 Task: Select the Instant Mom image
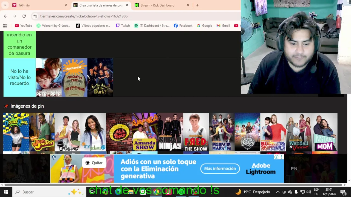coord(325,132)
